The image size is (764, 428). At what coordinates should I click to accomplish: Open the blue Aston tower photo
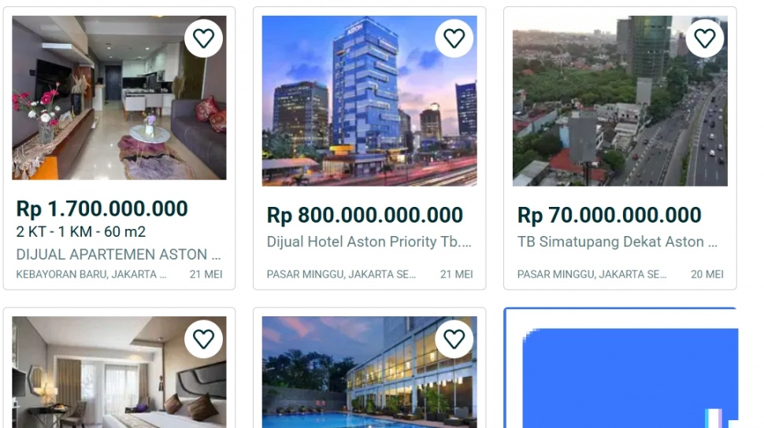pyautogui.click(x=370, y=101)
